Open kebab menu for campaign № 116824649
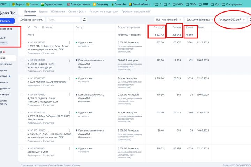This screenshot has width=251, height=167. (69, 95)
